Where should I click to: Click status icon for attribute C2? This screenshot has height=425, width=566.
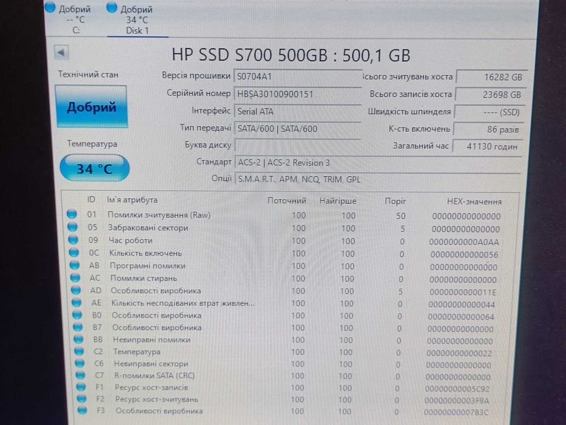pyautogui.click(x=79, y=351)
